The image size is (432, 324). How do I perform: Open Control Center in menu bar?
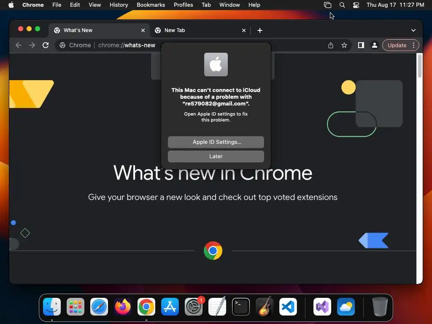pos(356,5)
